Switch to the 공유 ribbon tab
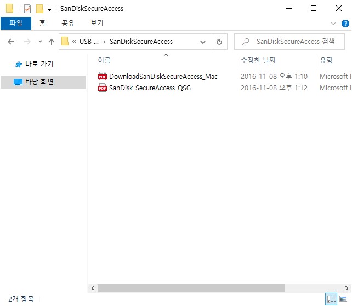Viewport: 352px width, 306px height. (x=68, y=23)
